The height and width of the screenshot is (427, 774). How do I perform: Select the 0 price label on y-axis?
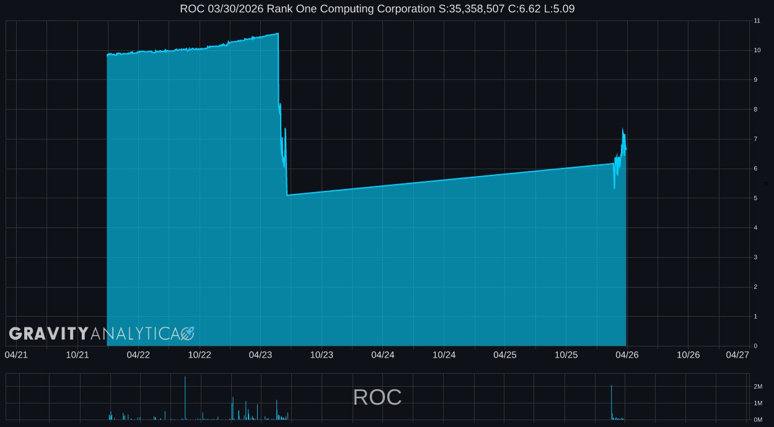click(755, 346)
